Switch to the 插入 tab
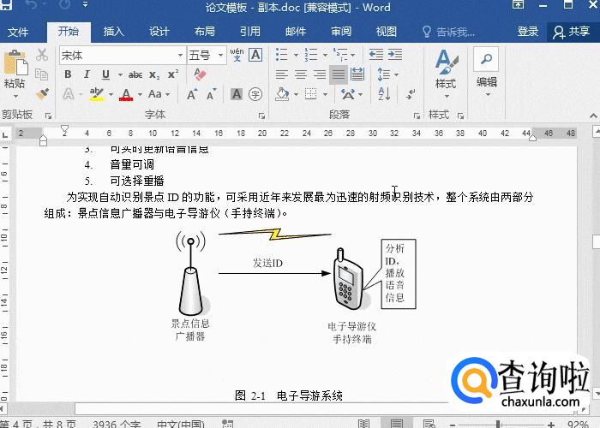This screenshot has width=600, height=428. (x=114, y=32)
